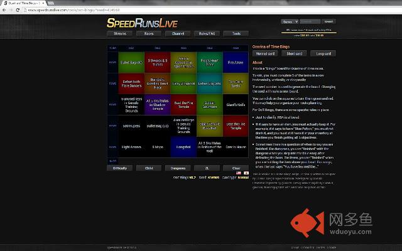Open the Games dropdown in search box
Image resolution: width=402 pixels, height=251 pixels.
point(290,21)
